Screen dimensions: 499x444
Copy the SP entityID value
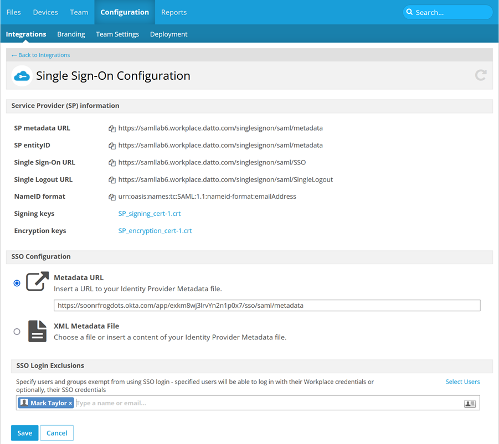click(x=112, y=146)
